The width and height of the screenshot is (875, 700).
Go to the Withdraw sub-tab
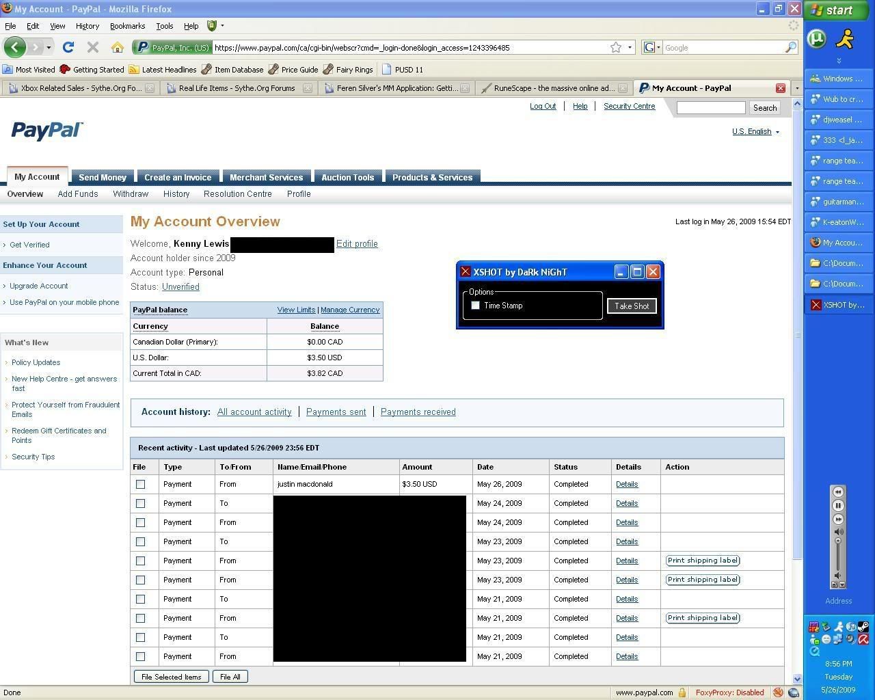click(131, 194)
